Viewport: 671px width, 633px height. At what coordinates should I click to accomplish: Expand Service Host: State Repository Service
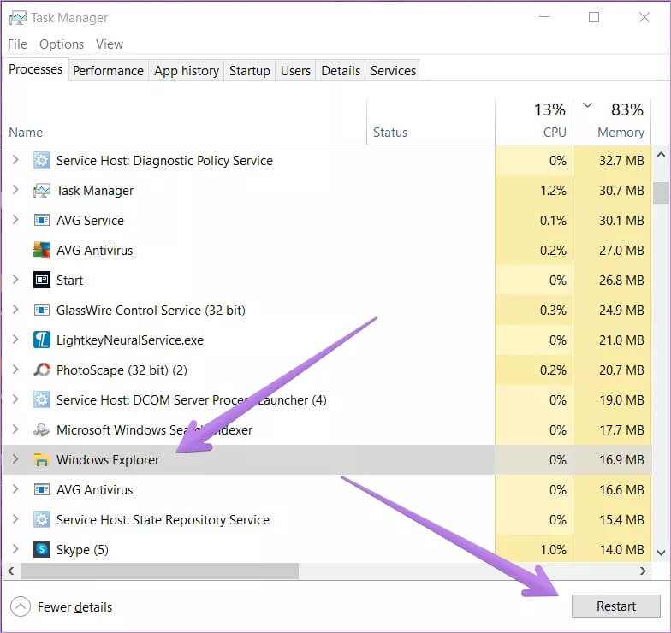point(15,519)
